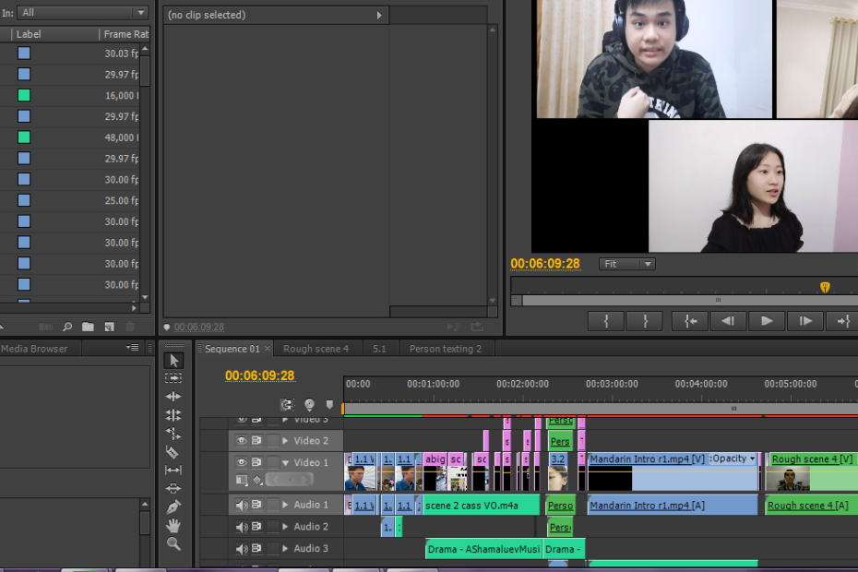Viewport: 858px width, 572px height.
Task: Open the Person texting 2 sequence tab
Action: click(x=446, y=349)
